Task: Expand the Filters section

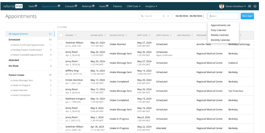Action: [x=62, y=27]
